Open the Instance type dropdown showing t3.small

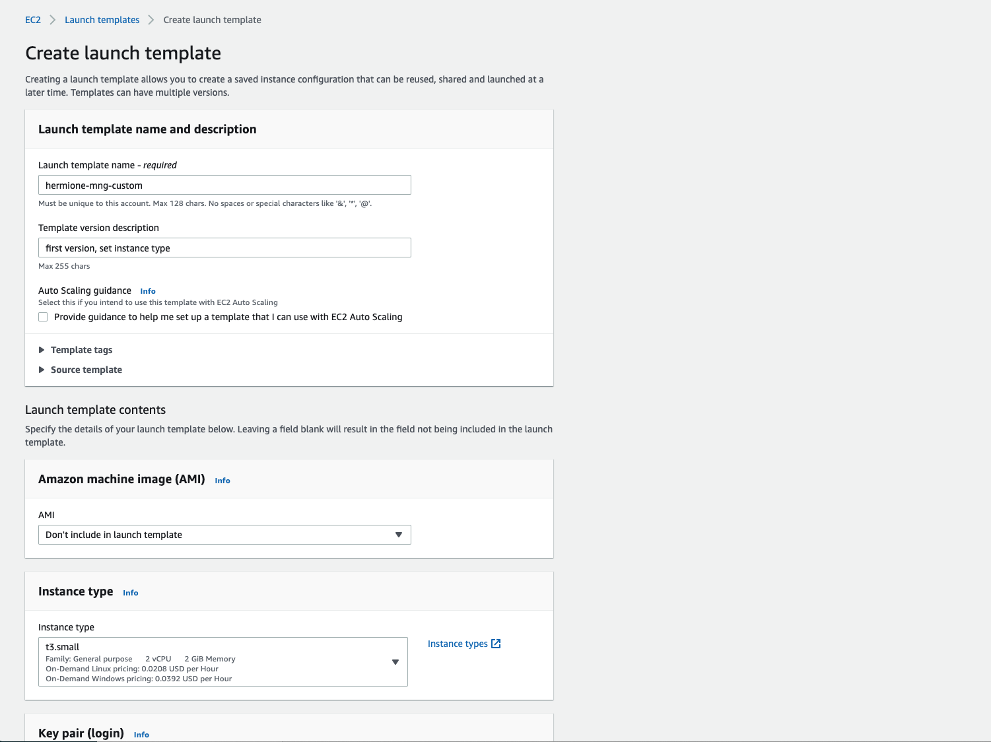coord(223,661)
